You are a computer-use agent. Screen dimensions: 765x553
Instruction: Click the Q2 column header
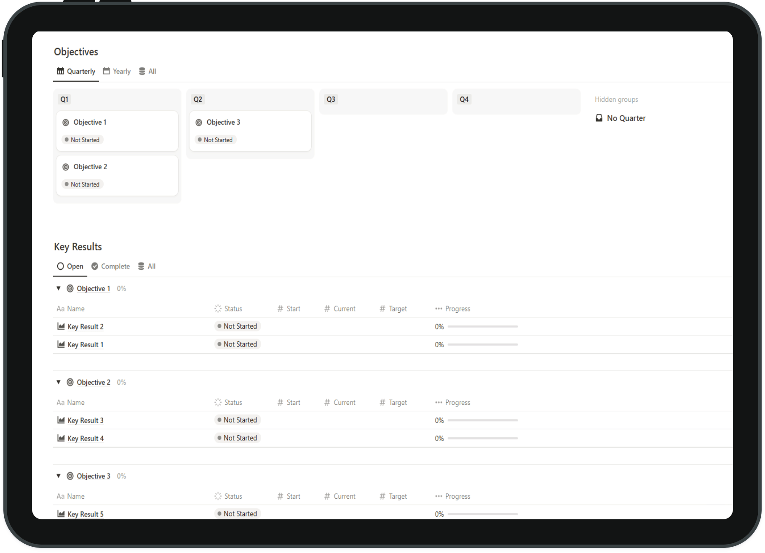pyautogui.click(x=198, y=99)
